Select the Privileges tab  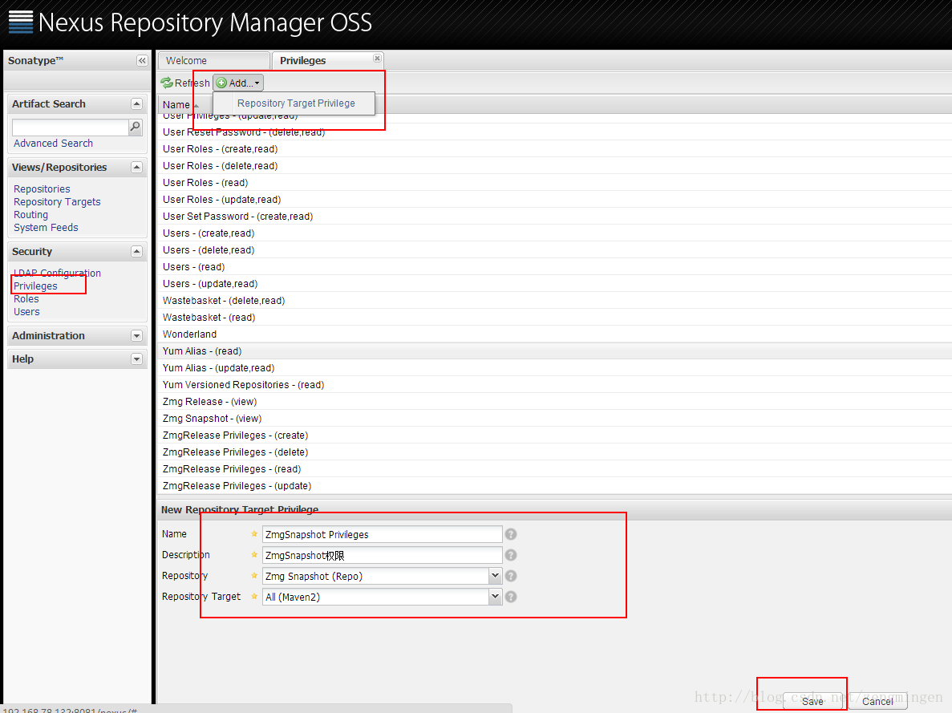(328, 61)
